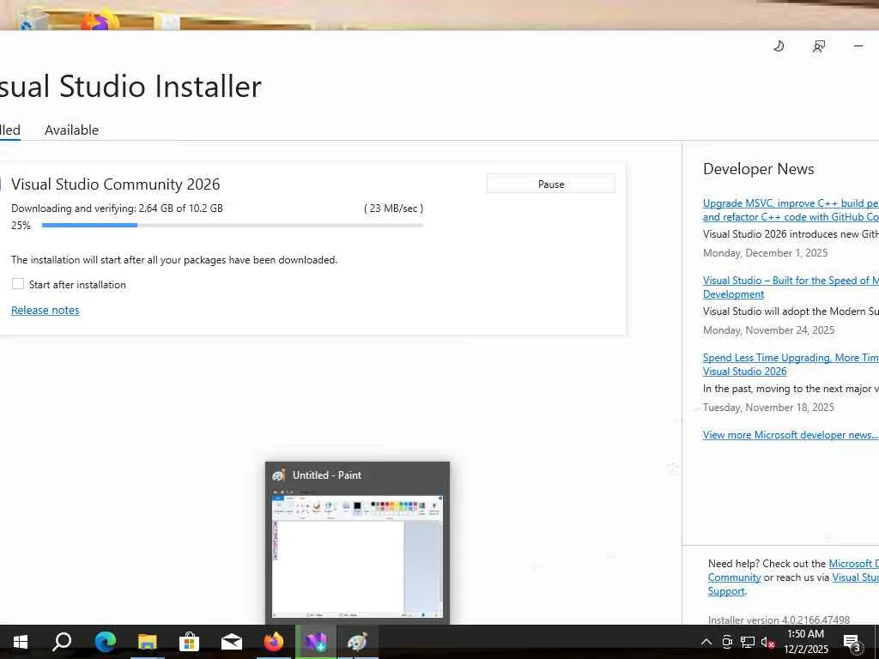Open the muted volume tray icon
The height and width of the screenshot is (659, 879).
[x=767, y=642]
